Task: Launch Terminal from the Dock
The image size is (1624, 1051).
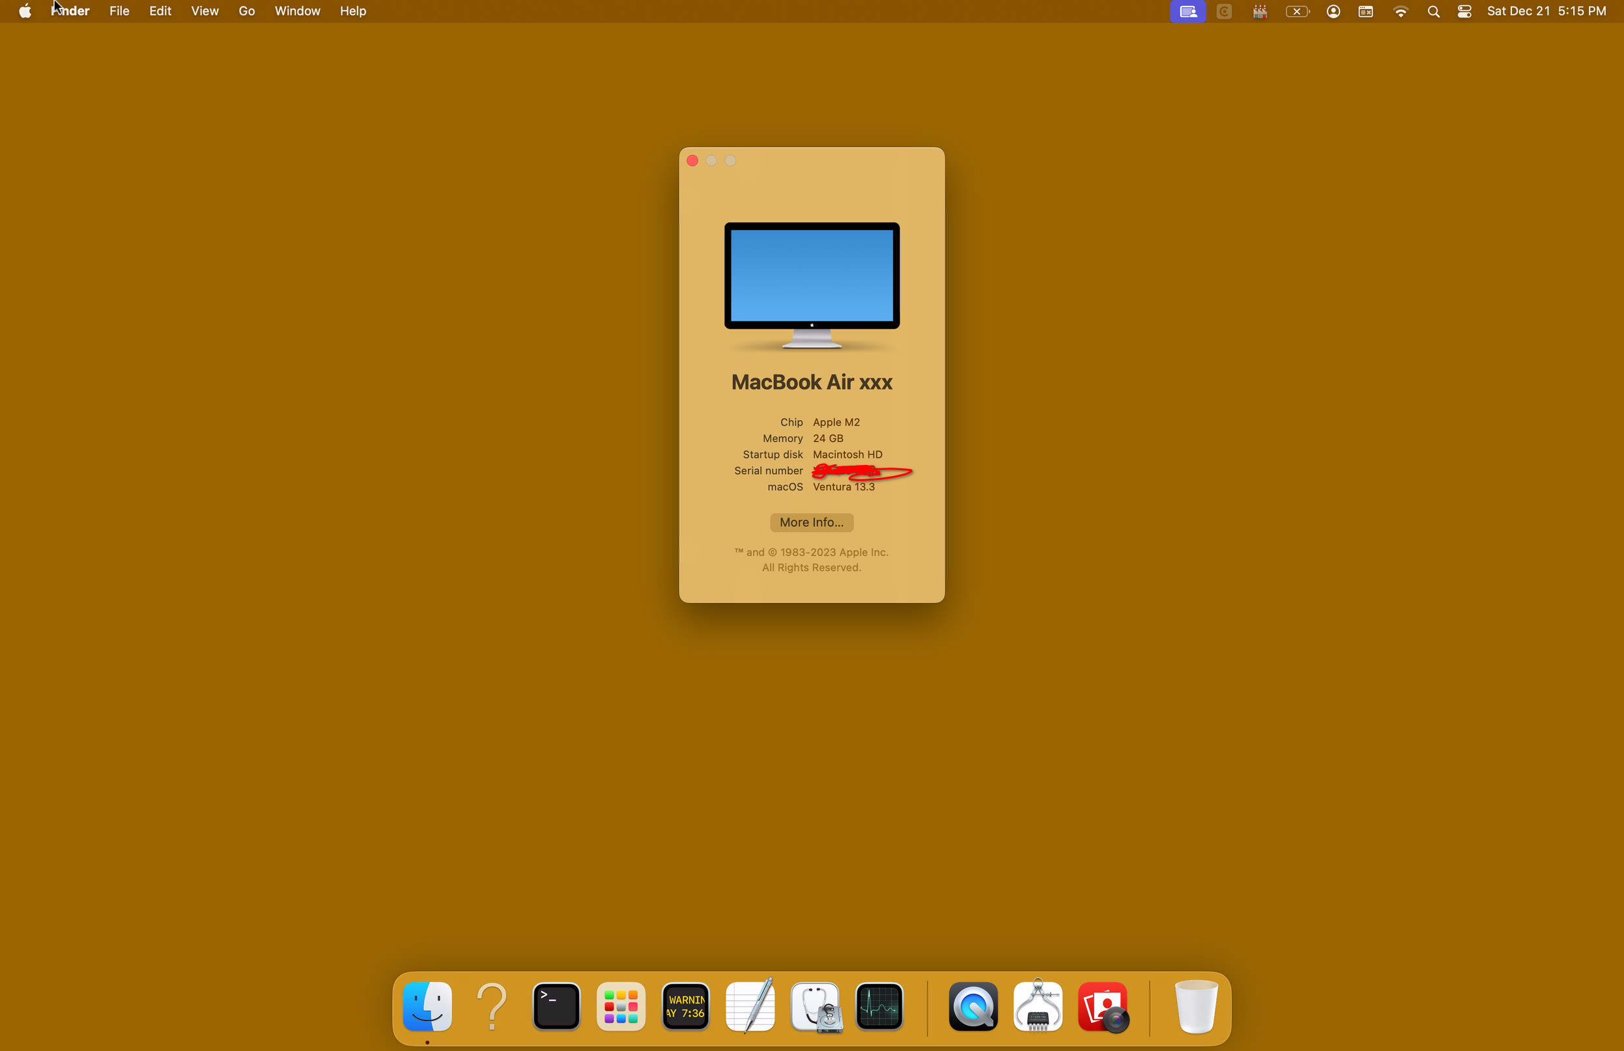Action: 556,1006
